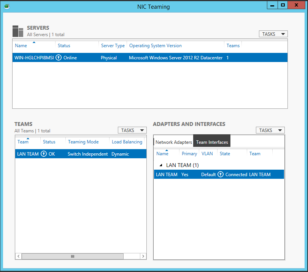
Task: Open the Servers TASKS dropdown
Action: pos(273,34)
